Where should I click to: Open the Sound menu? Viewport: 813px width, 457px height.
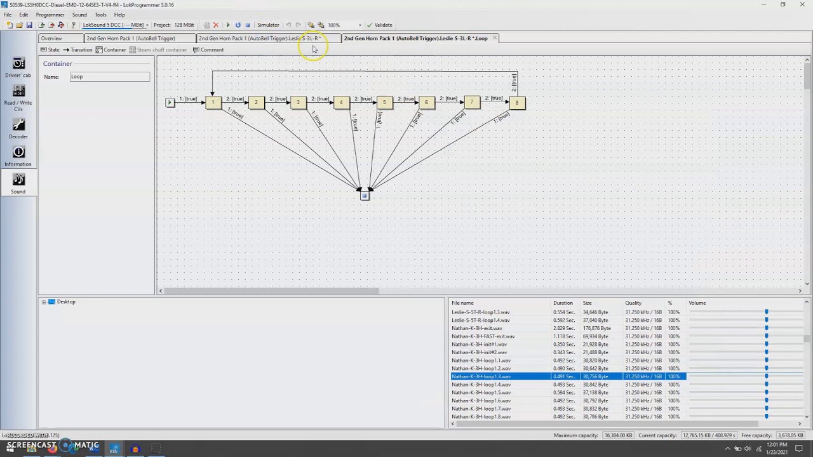point(79,15)
